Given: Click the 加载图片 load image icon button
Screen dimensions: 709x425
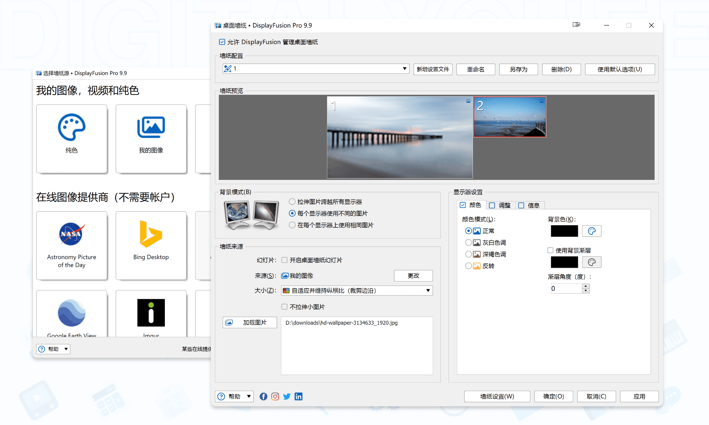Looking at the screenshot, I should click(x=249, y=322).
